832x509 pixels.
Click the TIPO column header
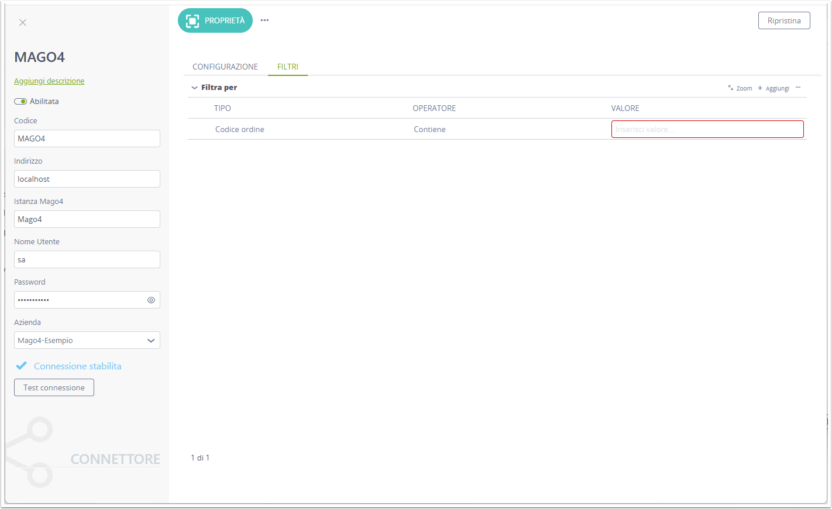click(x=222, y=108)
